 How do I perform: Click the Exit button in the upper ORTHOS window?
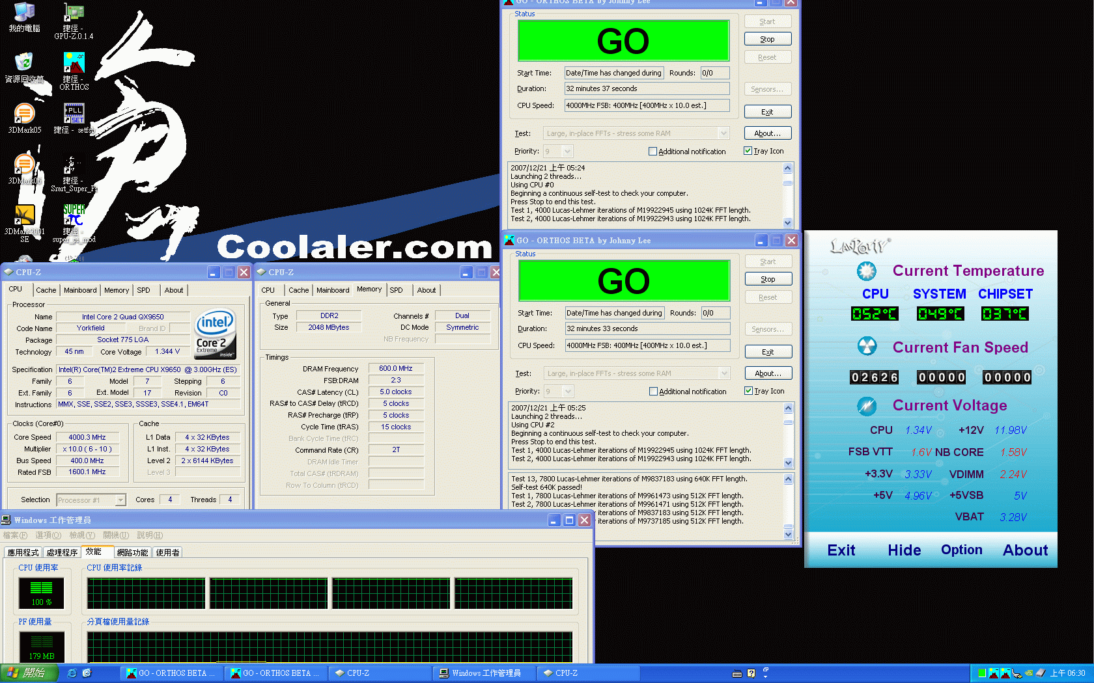tap(768, 112)
